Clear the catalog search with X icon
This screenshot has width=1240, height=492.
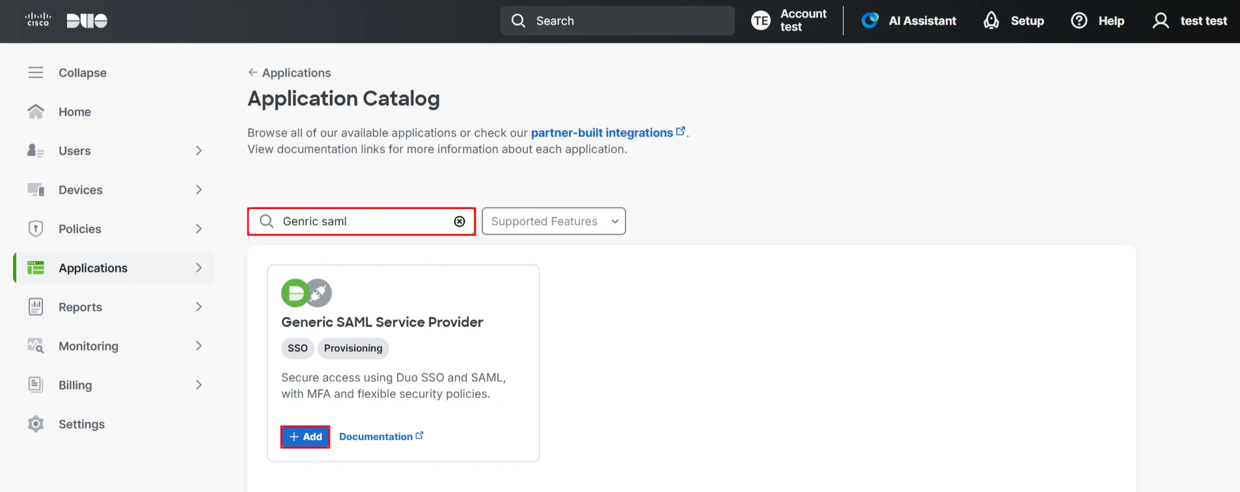coord(460,221)
